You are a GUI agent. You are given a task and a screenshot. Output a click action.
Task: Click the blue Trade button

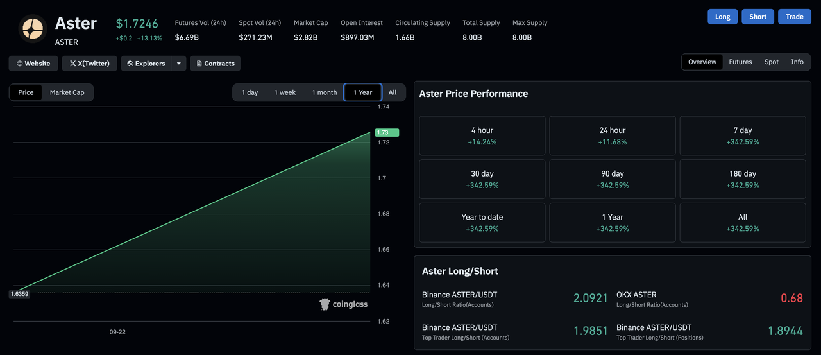coord(795,17)
